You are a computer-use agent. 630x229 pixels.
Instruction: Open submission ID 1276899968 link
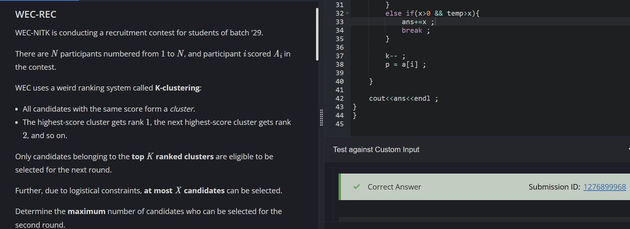pos(604,187)
